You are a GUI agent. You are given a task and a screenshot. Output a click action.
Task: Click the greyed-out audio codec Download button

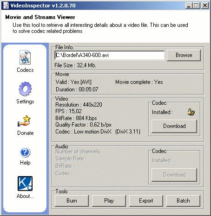[x=174, y=175]
